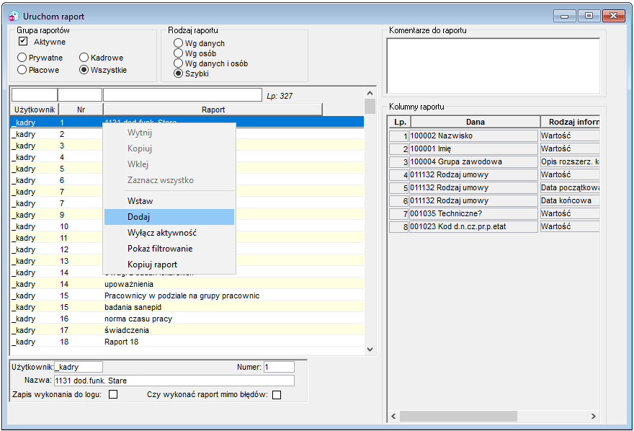
Task: Choose Kopiuj raport from context menu
Action: coord(169,265)
